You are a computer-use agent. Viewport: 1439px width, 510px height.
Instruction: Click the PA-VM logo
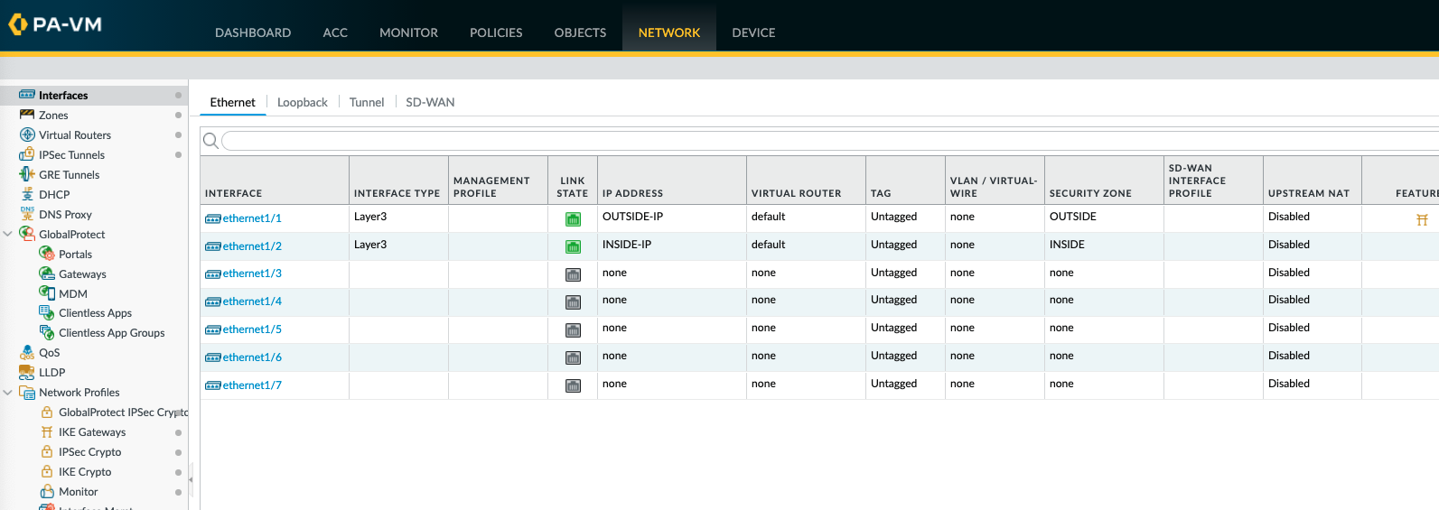(56, 24)
